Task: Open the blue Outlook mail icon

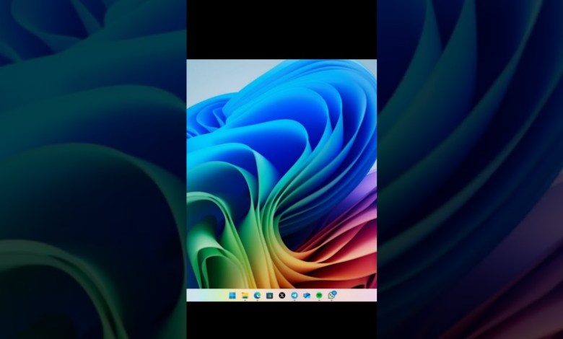Action: [306, 295]
